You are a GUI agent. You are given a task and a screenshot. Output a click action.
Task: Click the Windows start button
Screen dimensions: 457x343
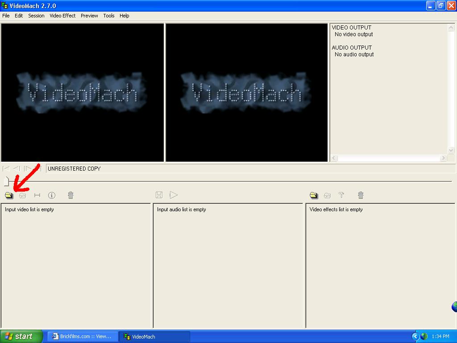point(21,336)
